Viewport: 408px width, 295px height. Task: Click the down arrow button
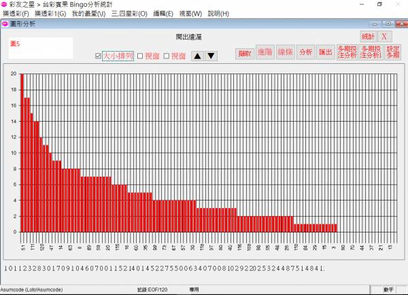(x=211, y=56)
